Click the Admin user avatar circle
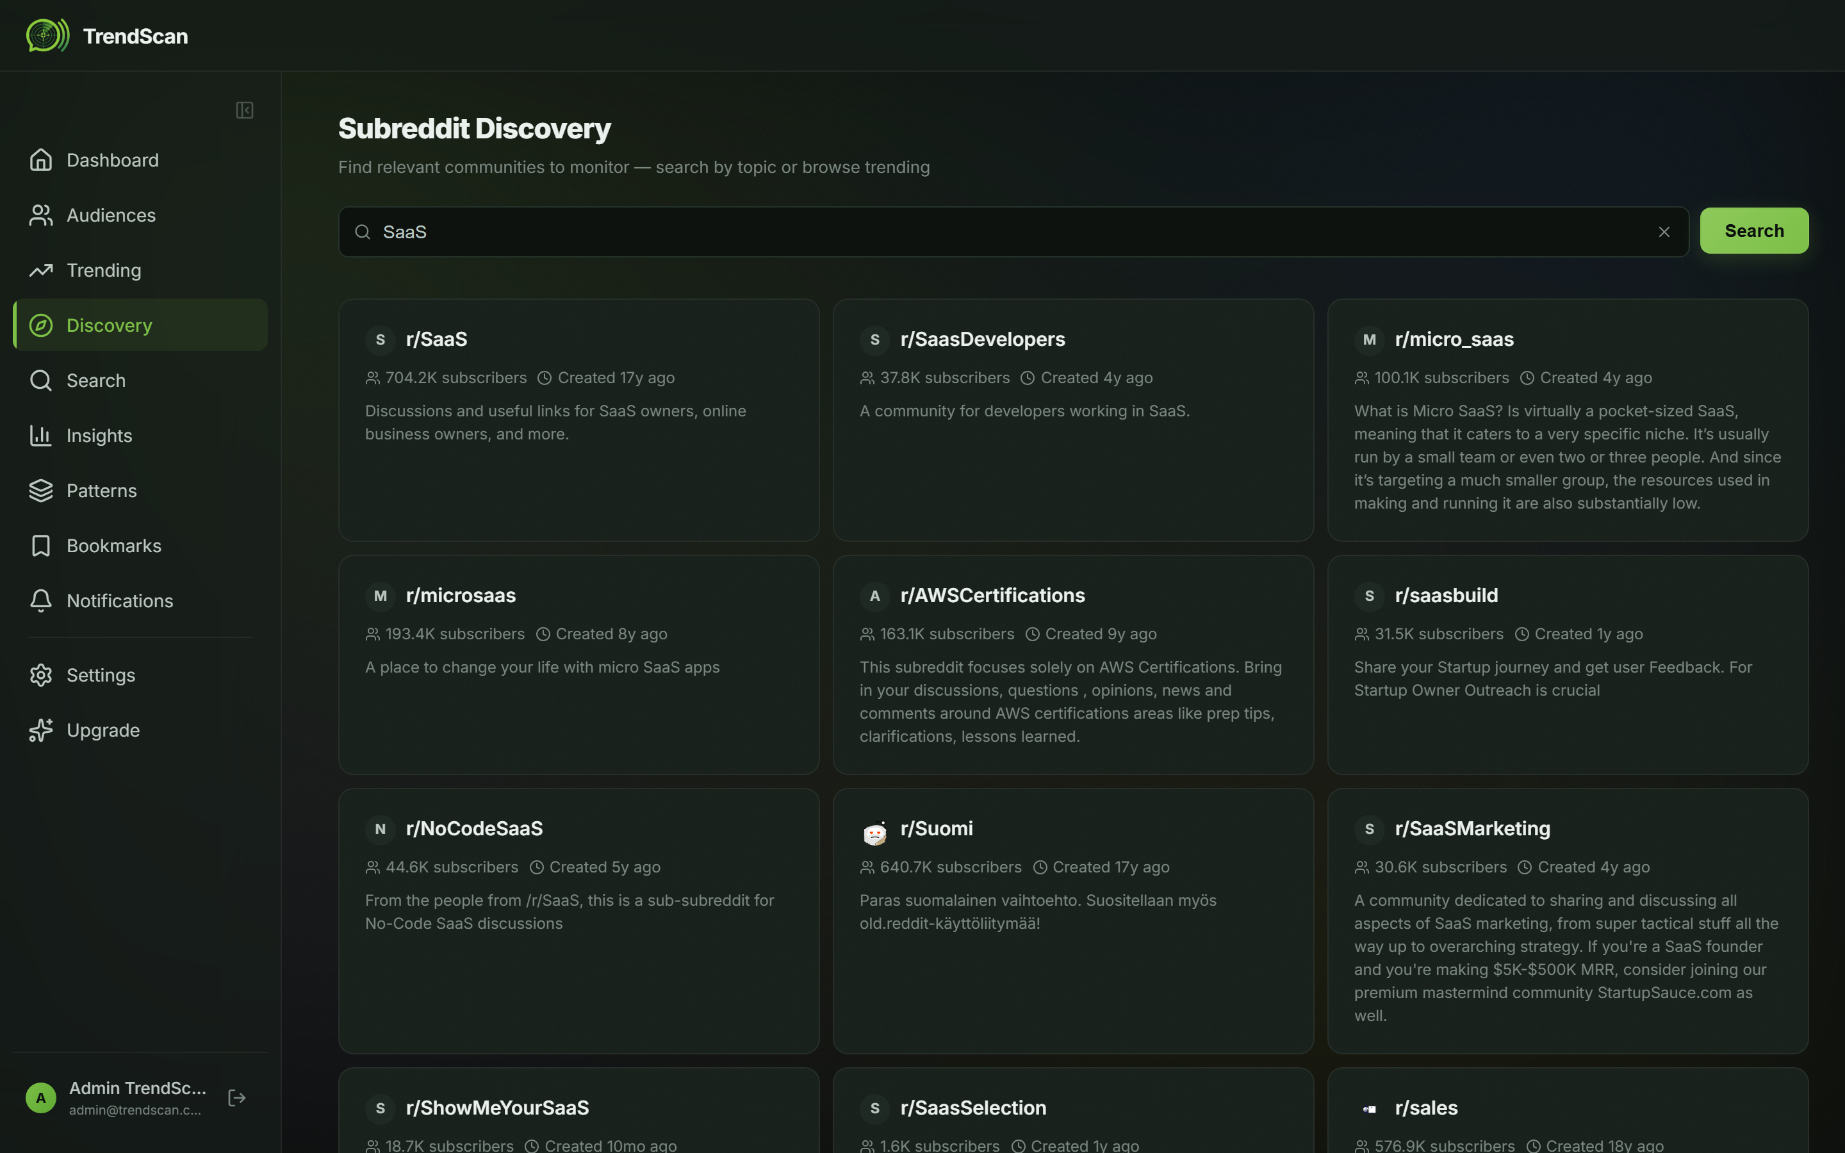The image size is (1845, 1153). 41,1098
